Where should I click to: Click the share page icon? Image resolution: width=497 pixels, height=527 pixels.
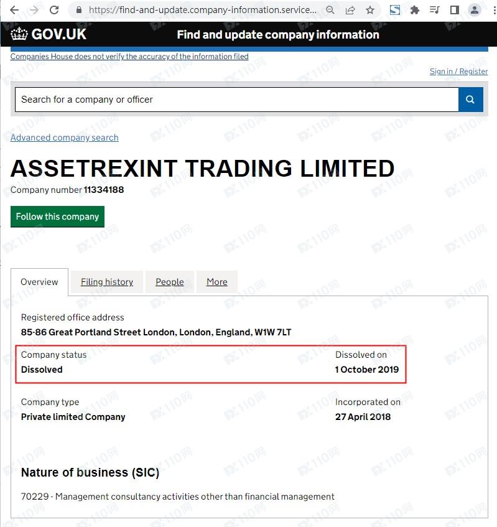[350, 10]
